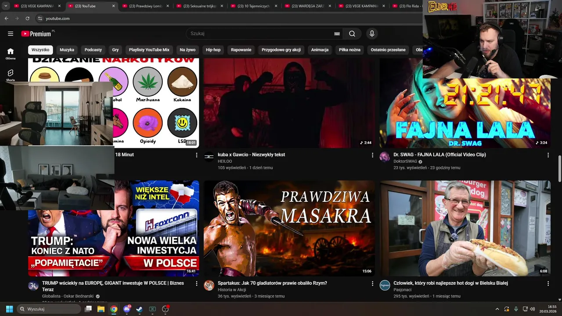Start voice search with the microphone
Image resolution: width=562 pixels, height=316 pixels.
pos(372,34)
